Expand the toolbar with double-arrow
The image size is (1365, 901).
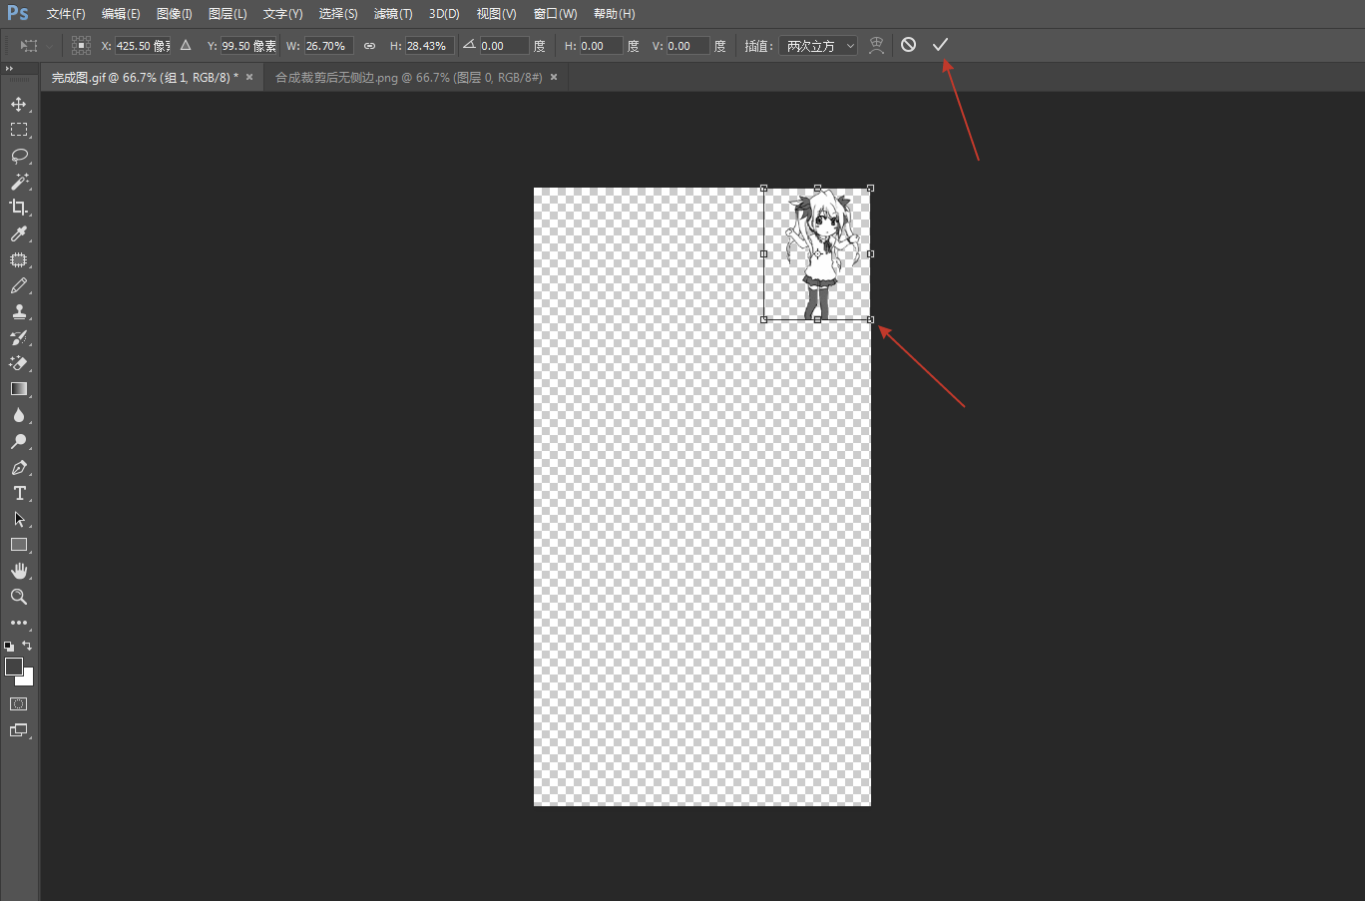(9, 69)
